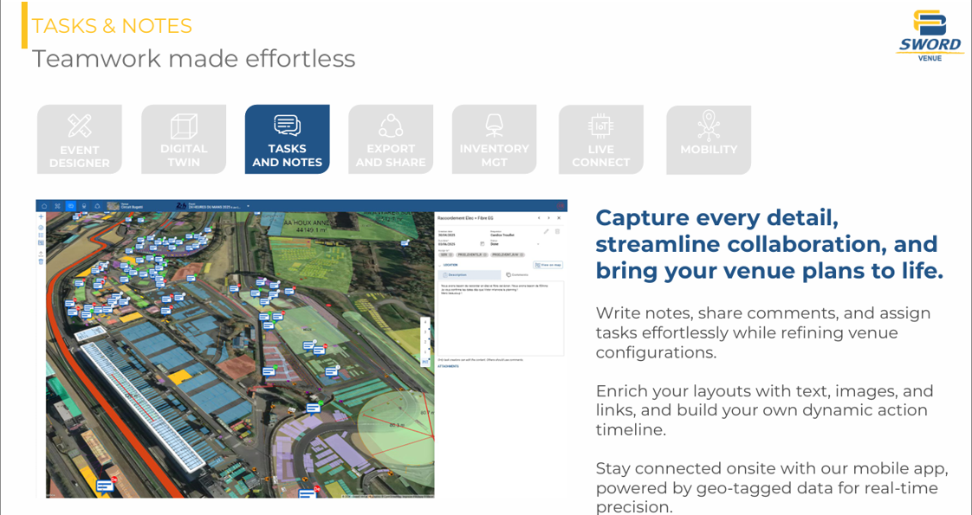Image resolution: width=972 pixels, height=515 pixels.
Task: Select the PIT level on level selector
Action: coord(425,362)
